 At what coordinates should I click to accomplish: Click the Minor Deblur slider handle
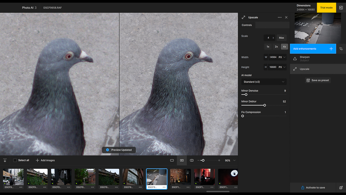264,105
